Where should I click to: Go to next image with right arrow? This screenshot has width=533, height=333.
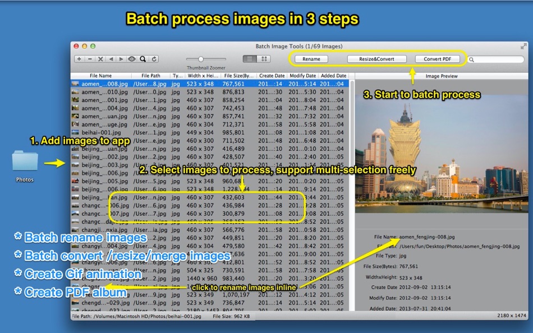point(121,59)
